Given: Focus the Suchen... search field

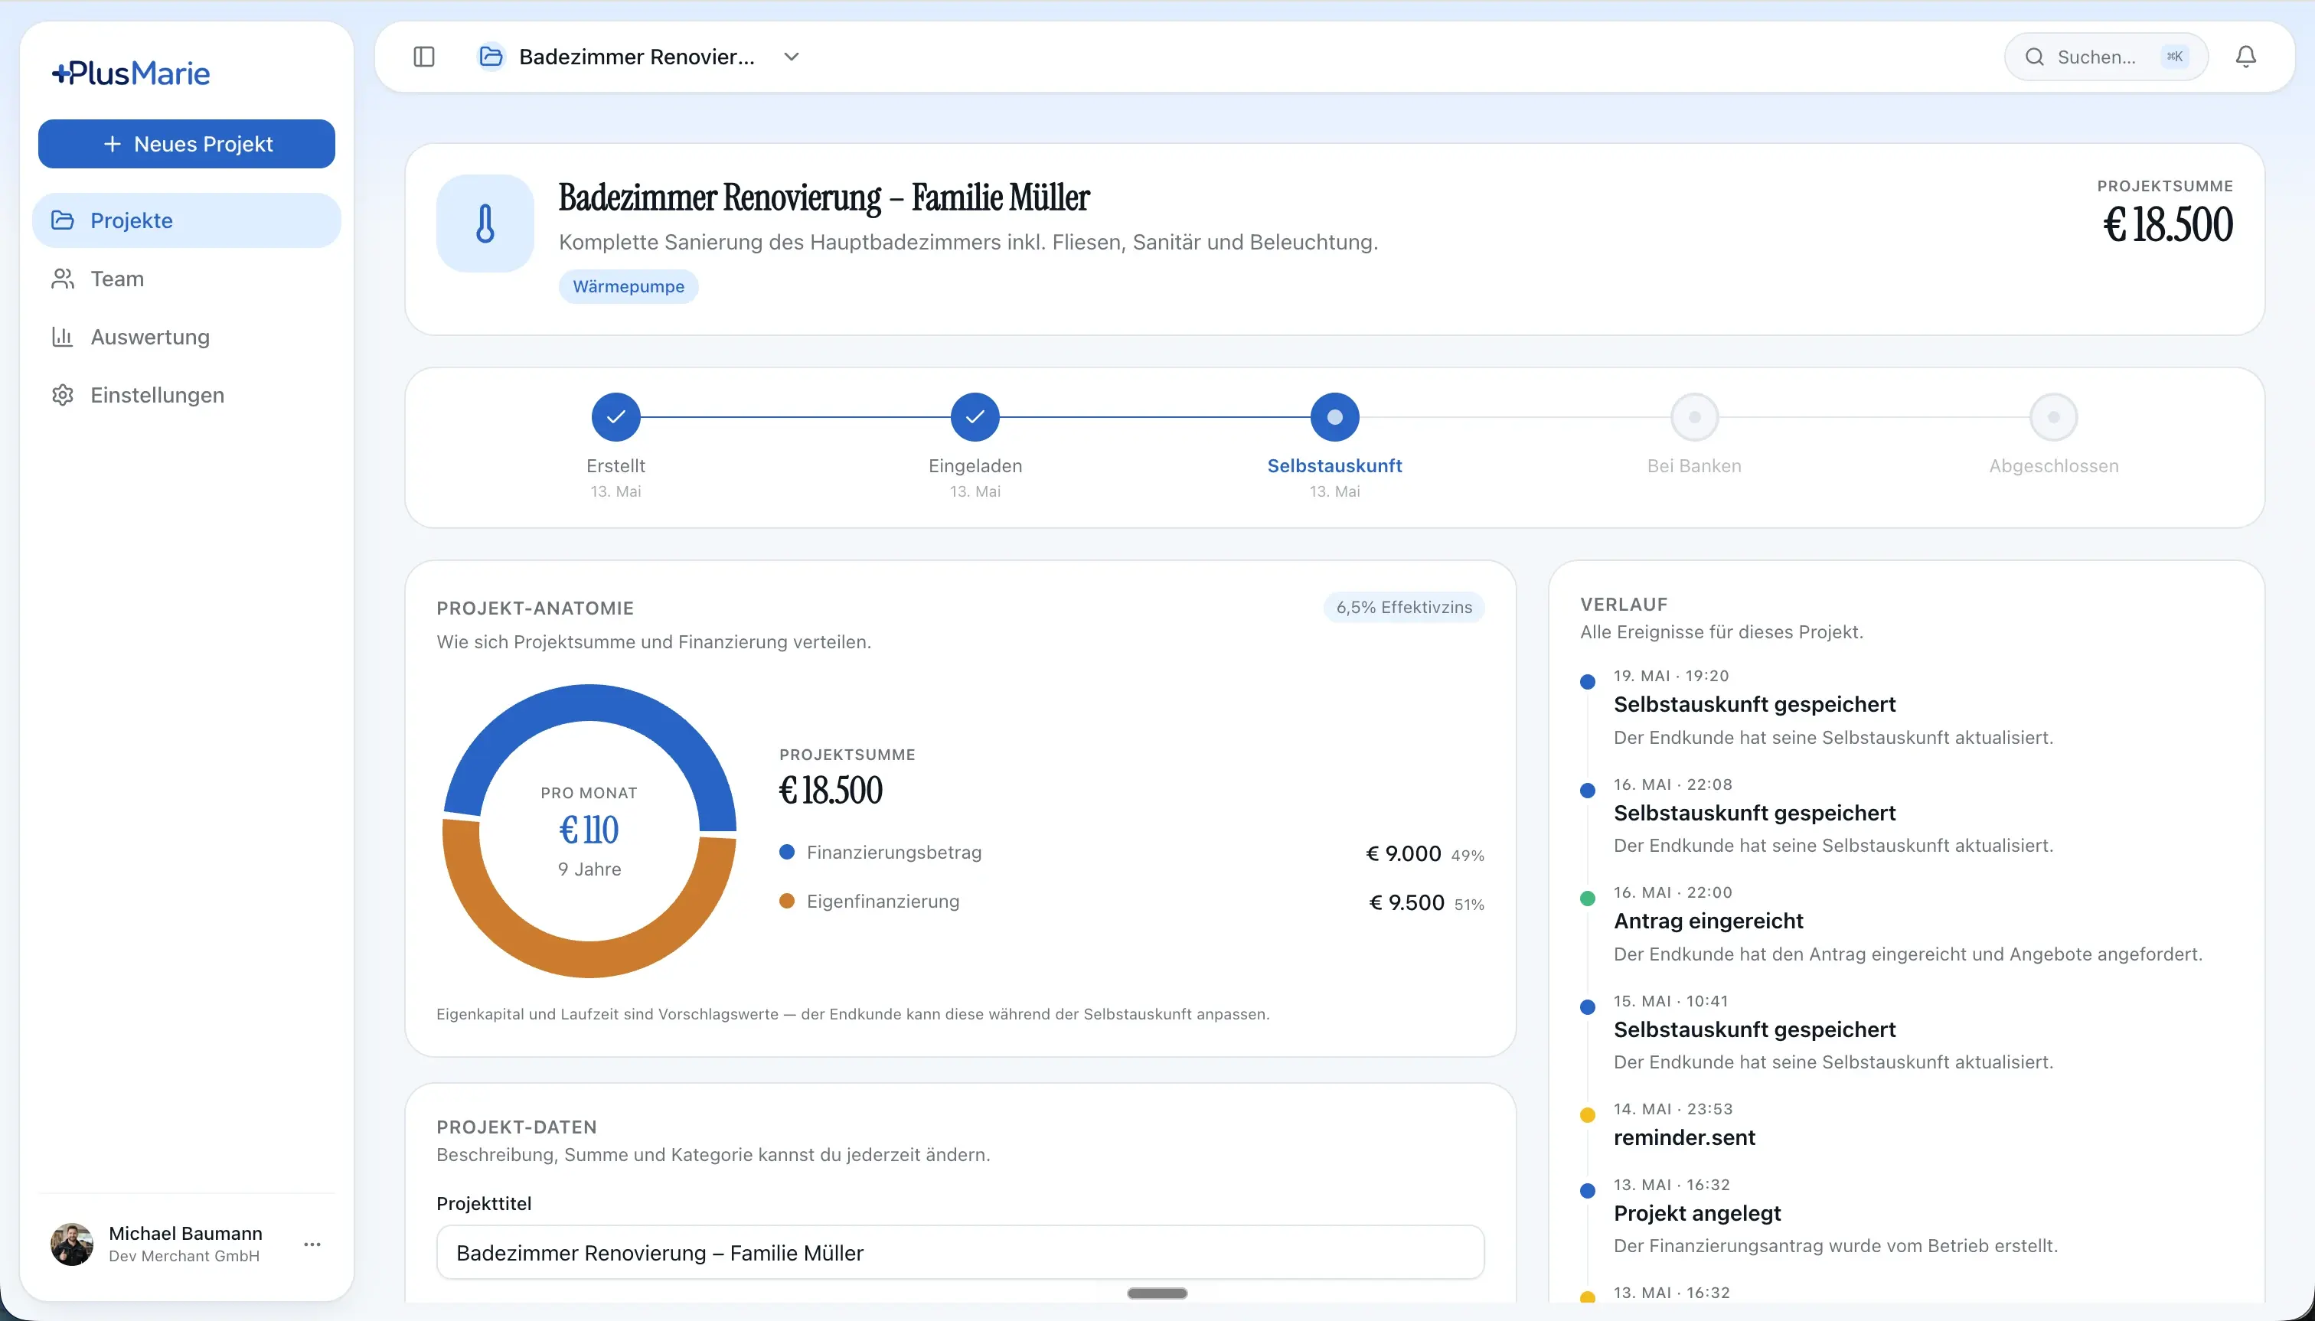Looking at the screenshot, I should [x=2105, y=56].
